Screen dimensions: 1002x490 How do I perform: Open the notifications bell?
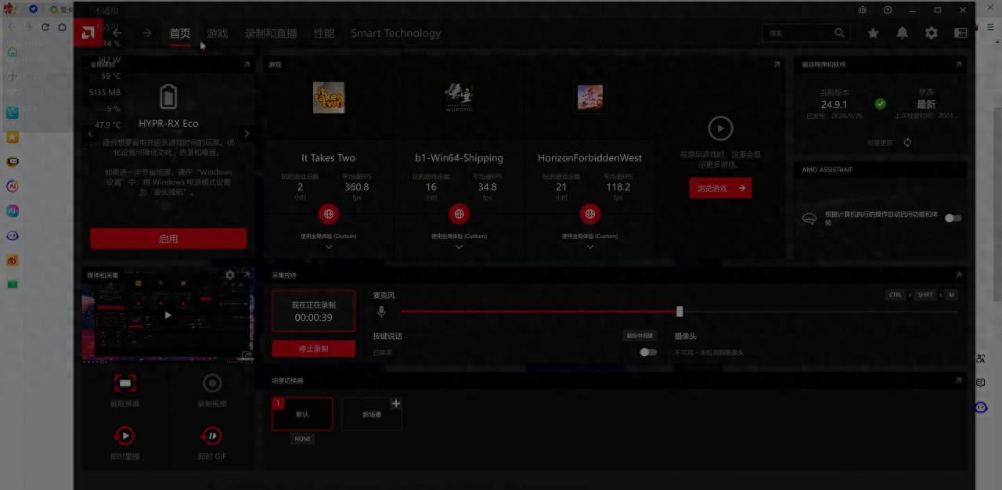pyautogui.click(x=902, y=33)
